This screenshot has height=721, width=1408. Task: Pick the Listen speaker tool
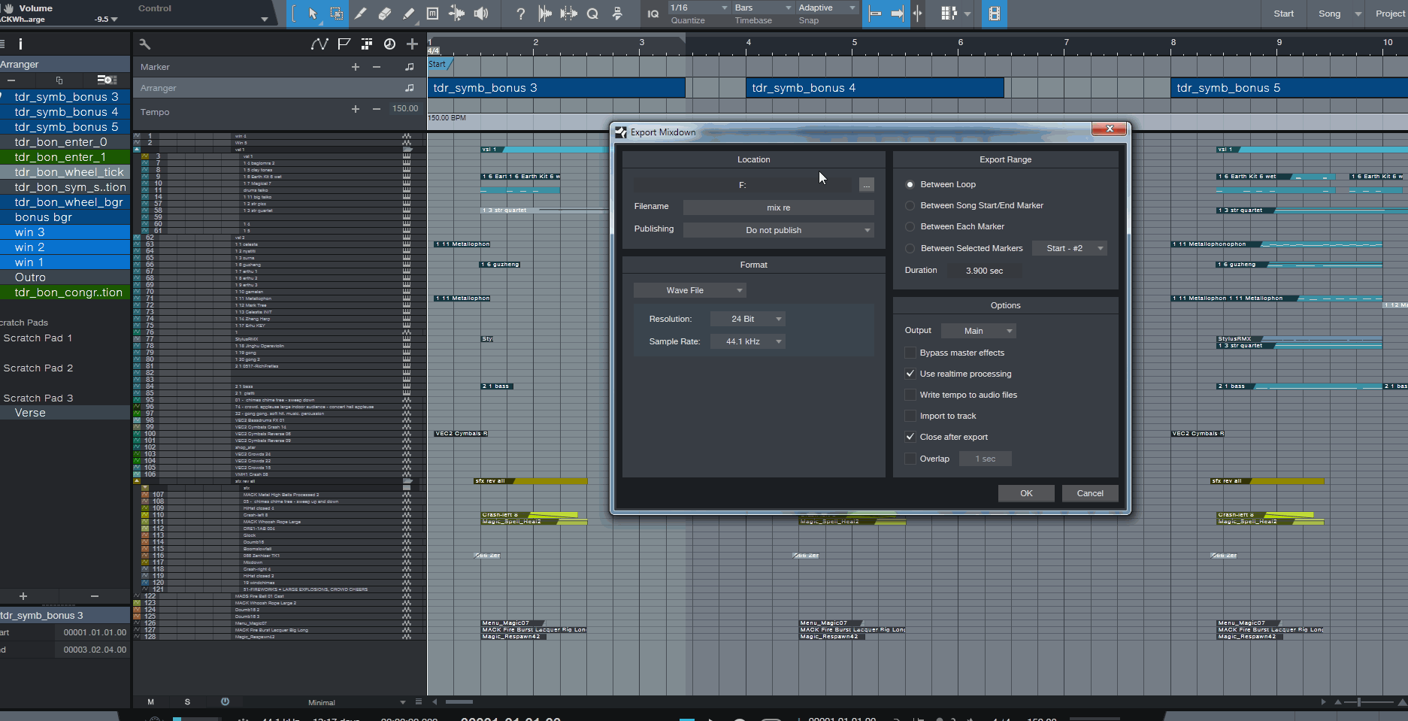481,14
